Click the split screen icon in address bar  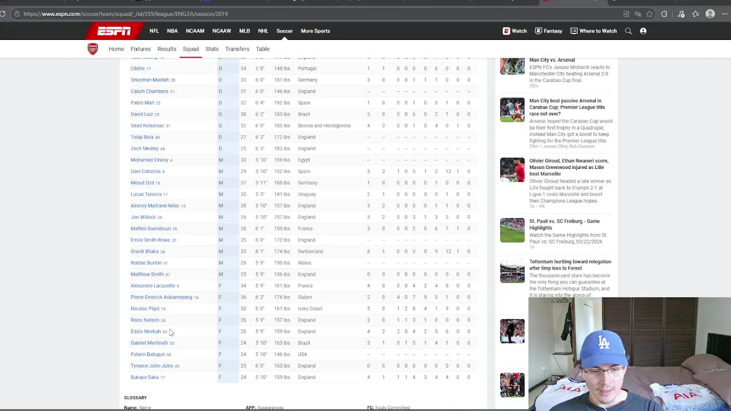(x=626, y=14)
